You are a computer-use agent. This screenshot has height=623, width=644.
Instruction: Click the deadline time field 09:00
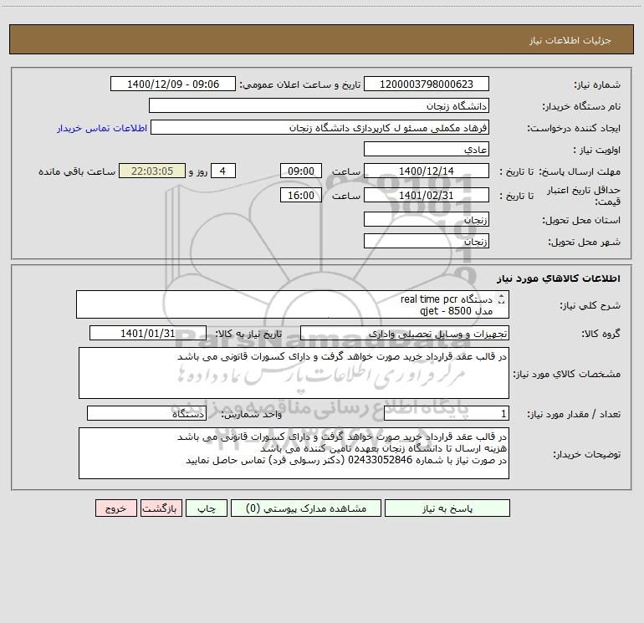click(300, 171)
